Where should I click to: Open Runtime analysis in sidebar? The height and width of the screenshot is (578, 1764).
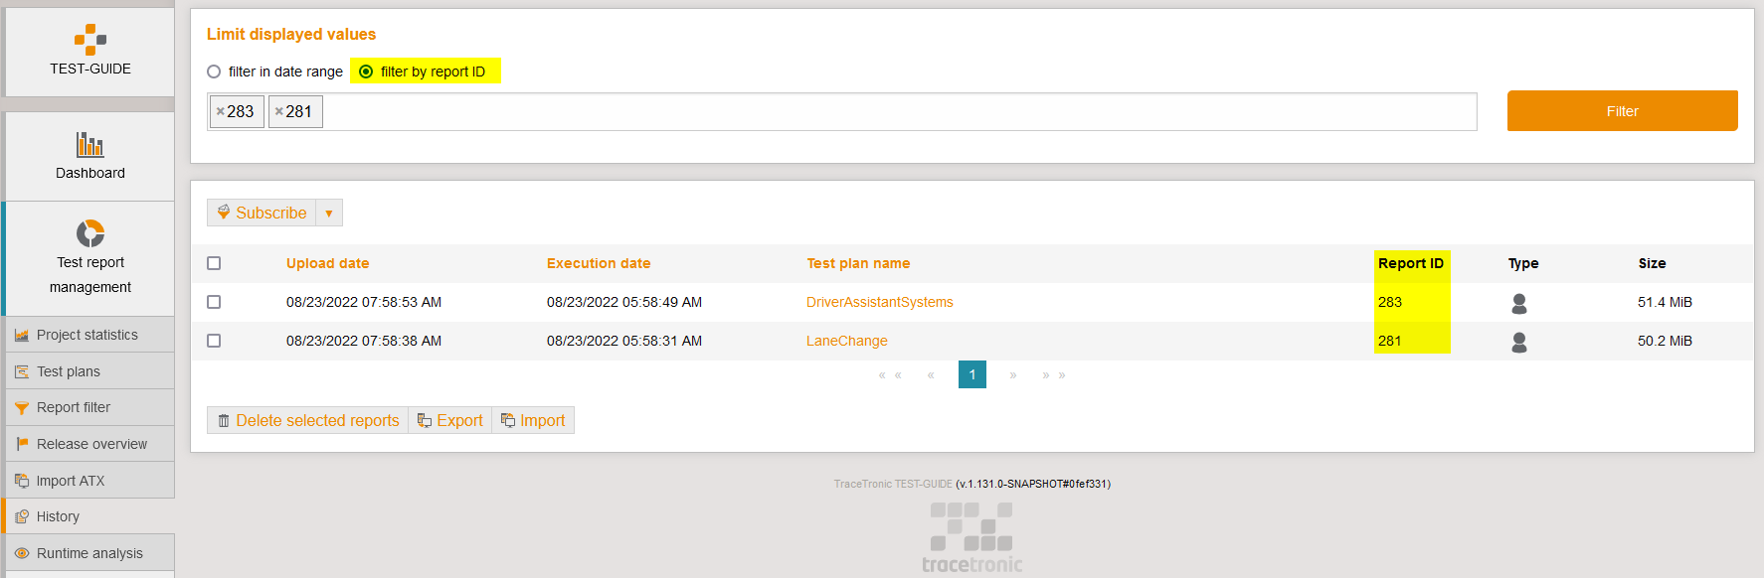coord(89,553)
